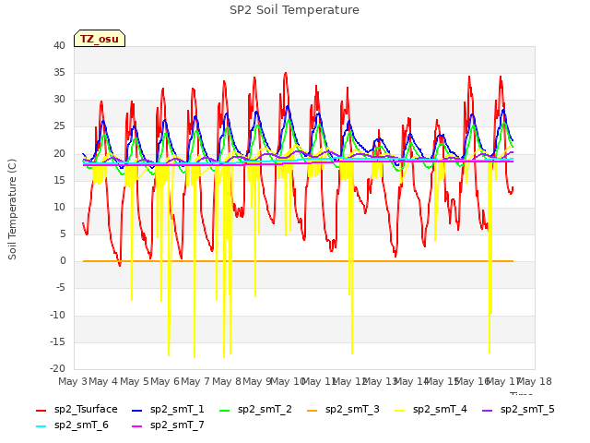590x443 pixels.
Task: Toggle the sp2_smT_2 legend entry
Action: click(255, 409)
